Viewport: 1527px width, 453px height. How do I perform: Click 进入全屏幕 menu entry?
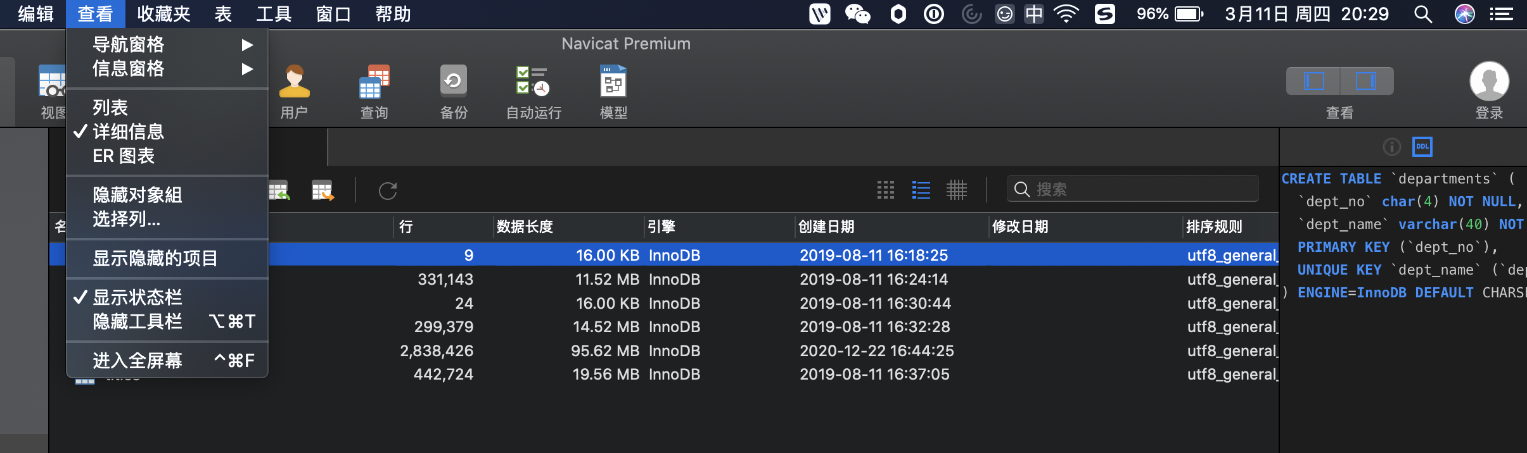[x=137, y=361]
